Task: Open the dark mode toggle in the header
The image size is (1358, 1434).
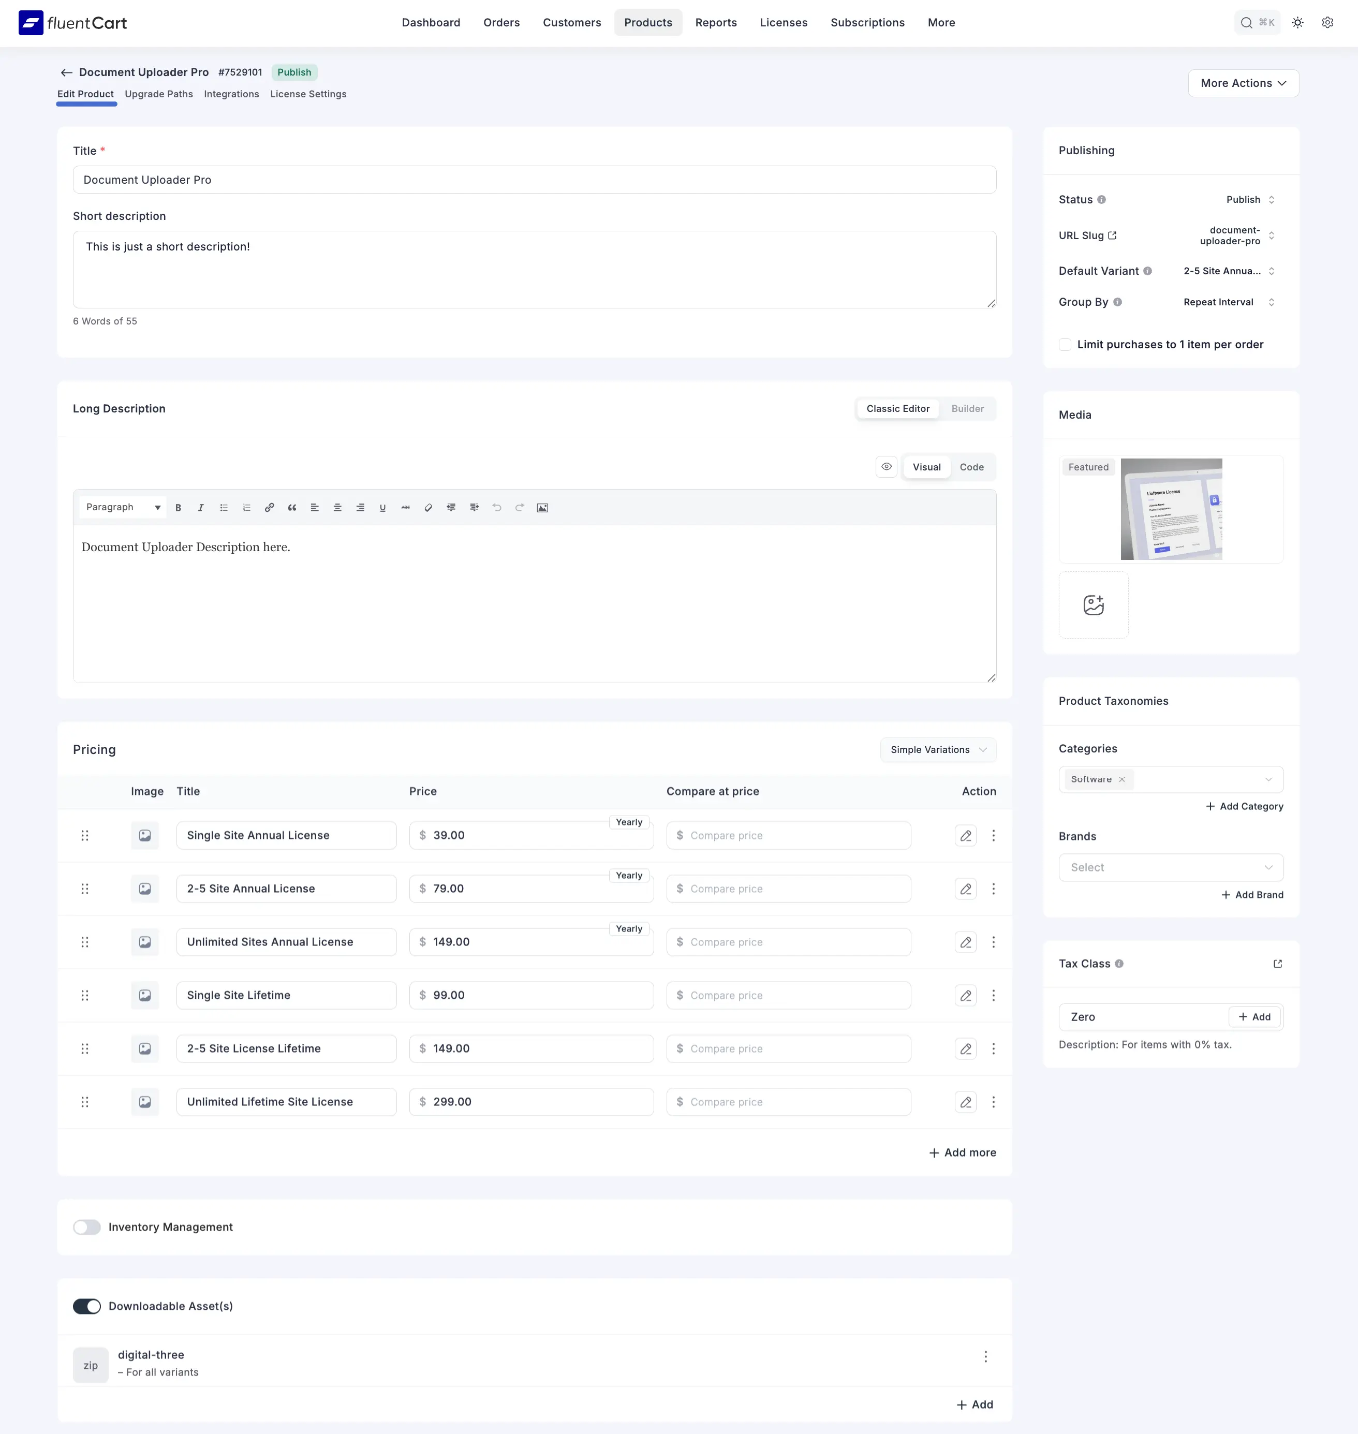Action: tap(1296, 22)
